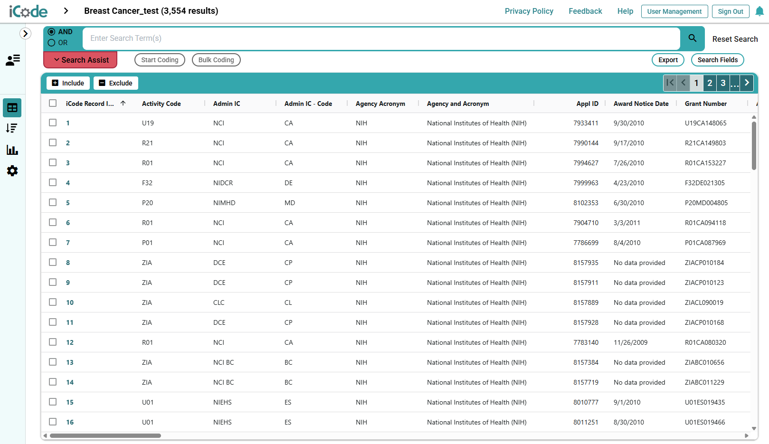Click breadcrumb chevron next to logo

point(66,11)
